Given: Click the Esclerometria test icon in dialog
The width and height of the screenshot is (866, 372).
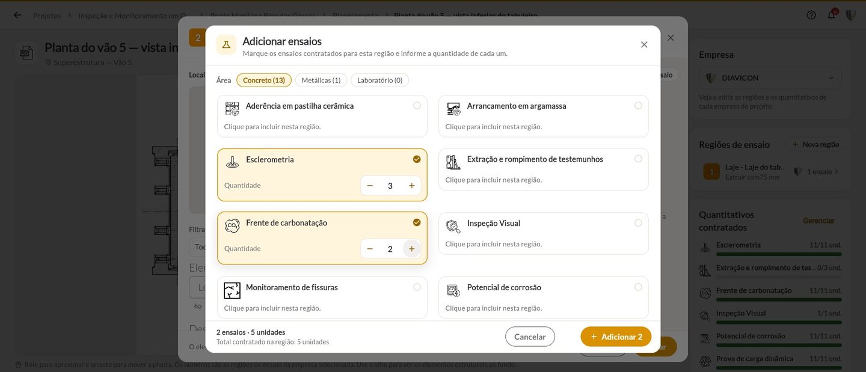Looking at the screenshot, I should pos(232,162).
